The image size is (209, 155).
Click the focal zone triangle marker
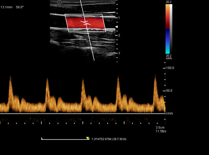click(x=117, y=27)
